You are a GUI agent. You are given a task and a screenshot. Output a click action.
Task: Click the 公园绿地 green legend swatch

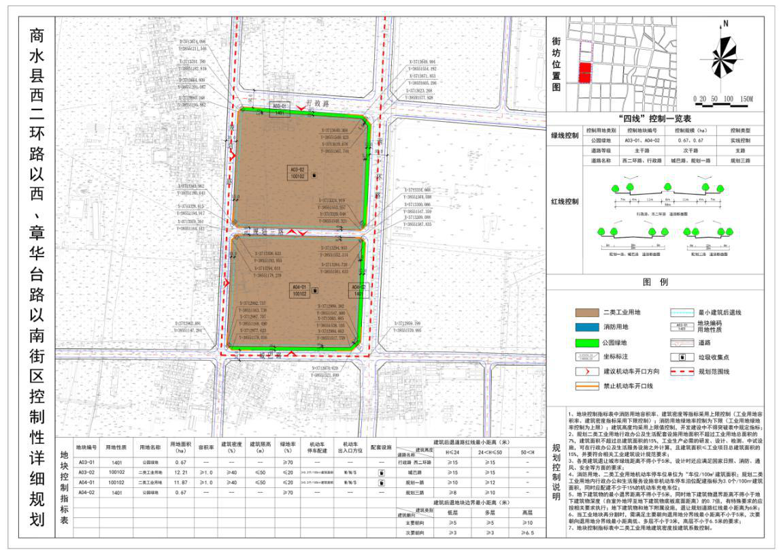pos(587,343)
